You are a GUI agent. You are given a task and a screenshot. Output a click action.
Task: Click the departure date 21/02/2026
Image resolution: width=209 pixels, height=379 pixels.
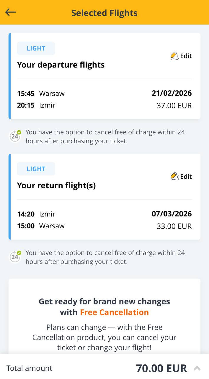coord(172,93)
